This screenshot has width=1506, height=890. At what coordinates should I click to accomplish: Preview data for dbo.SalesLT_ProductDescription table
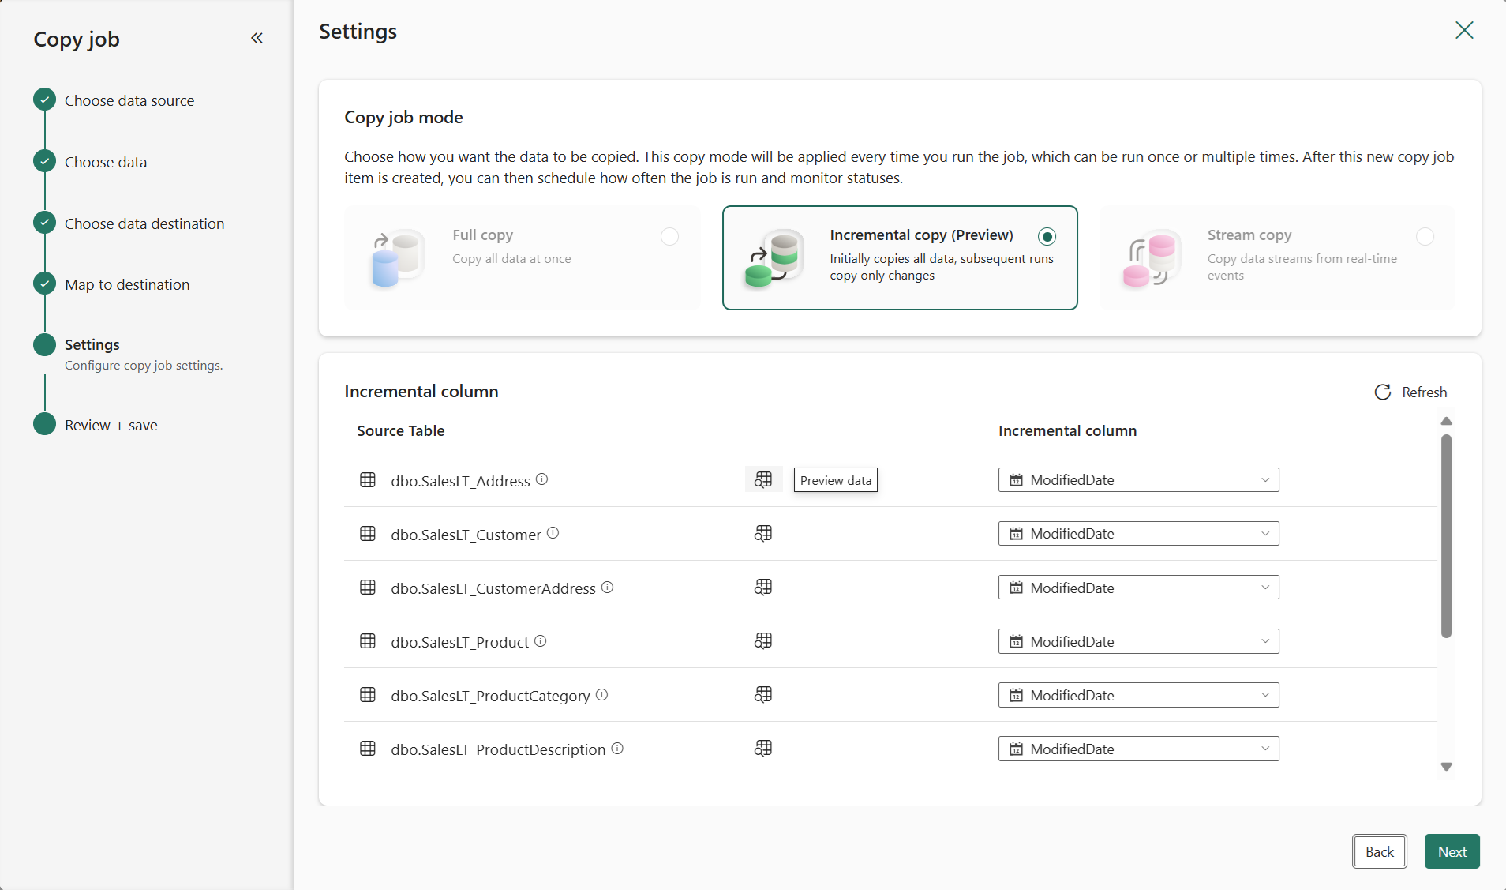tap(763, 749)
